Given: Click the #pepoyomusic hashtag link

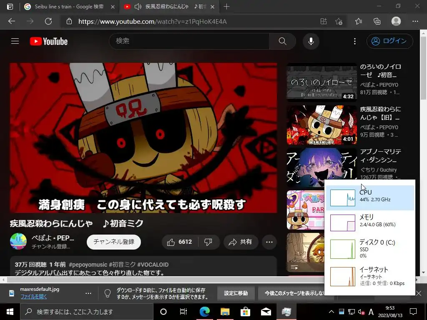Looking at the screenshot, I should click(x=88, y=265).
